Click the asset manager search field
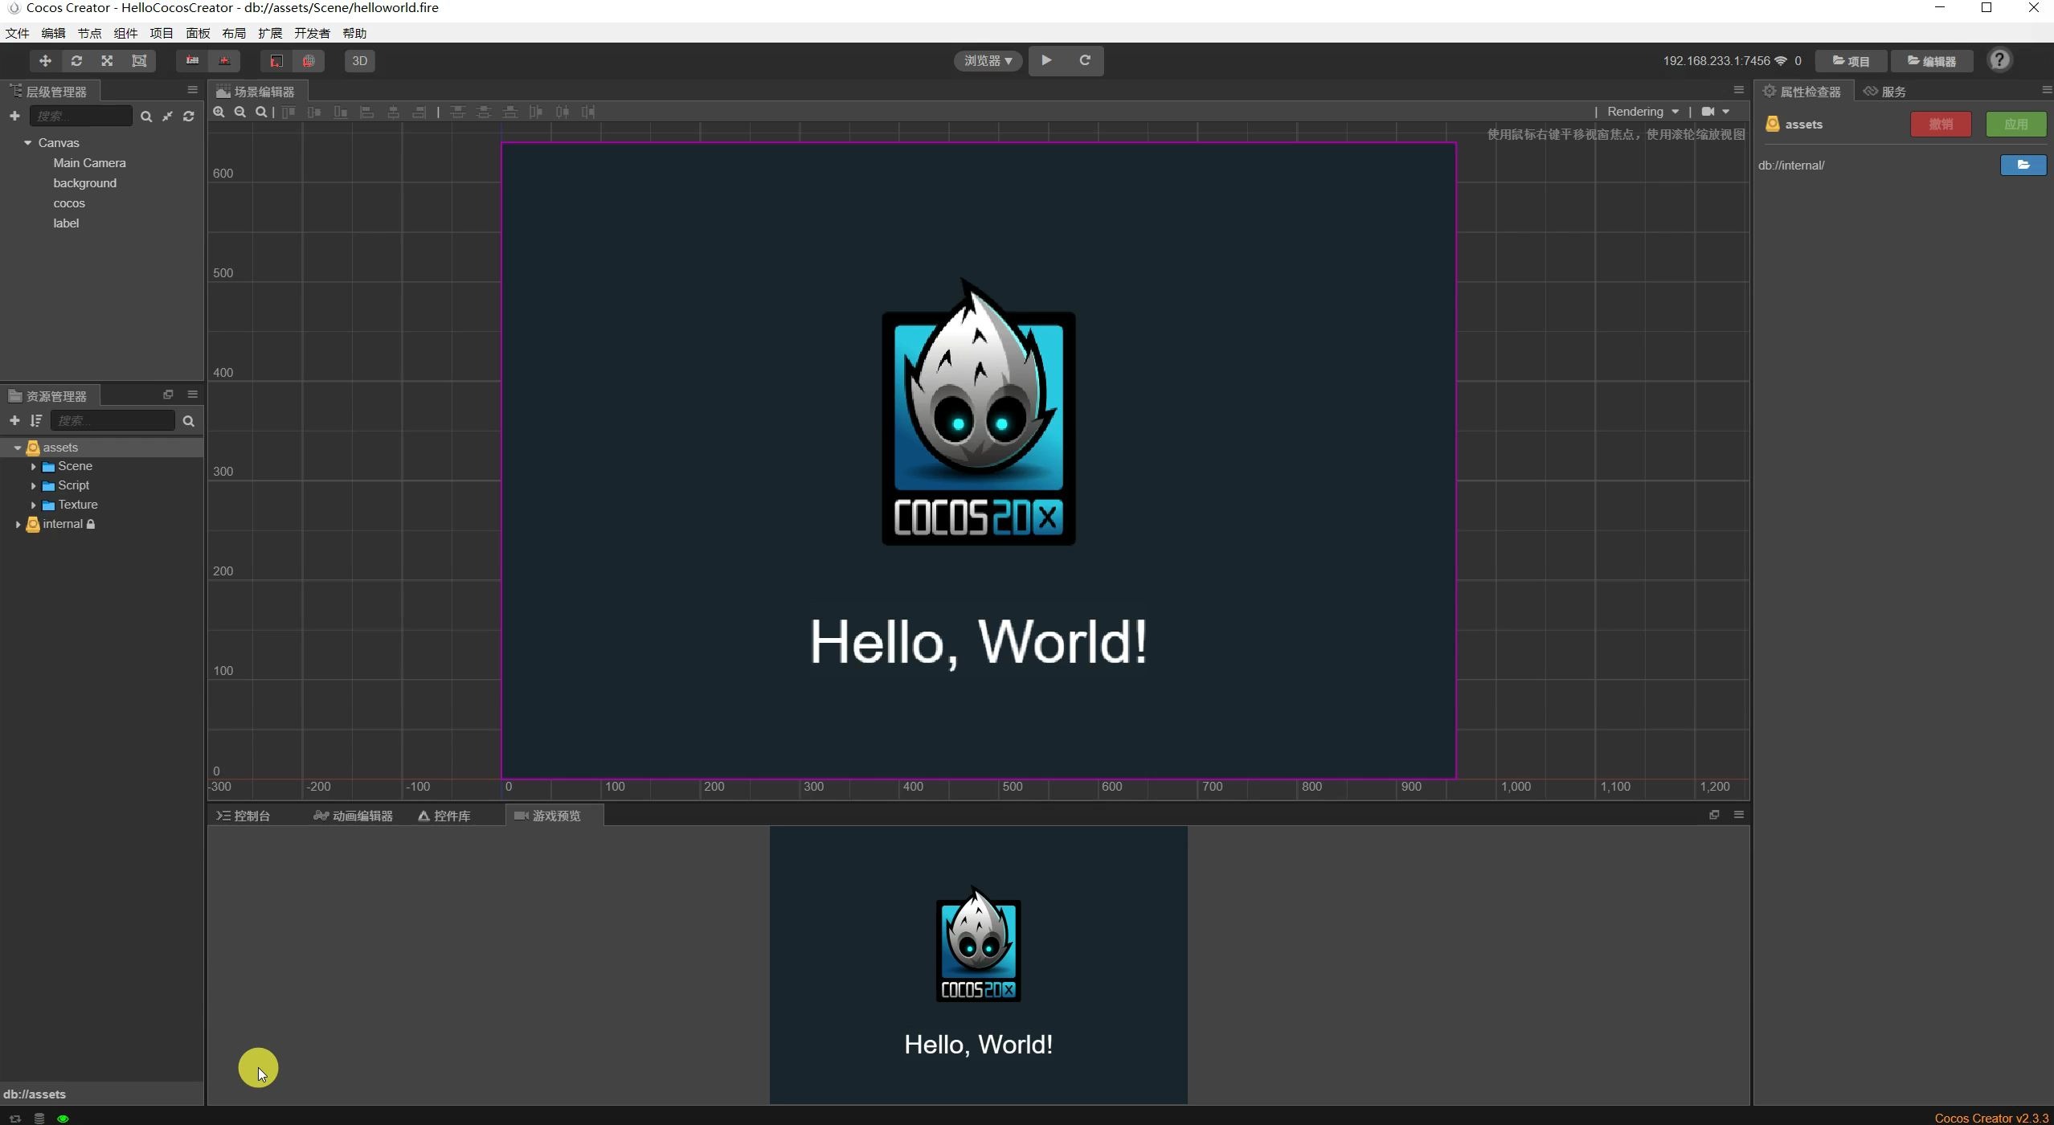Image resolution: width=2054 pixels, height=1125 pixels. 113,421
